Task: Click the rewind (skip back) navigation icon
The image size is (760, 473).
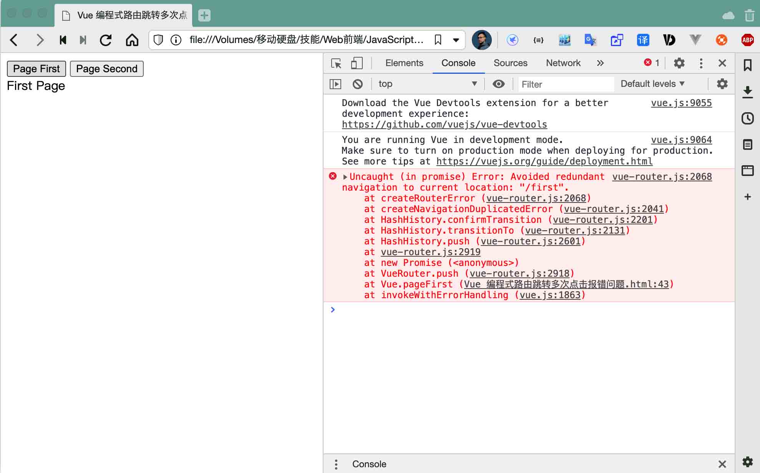Action: [x=63, y=40]
